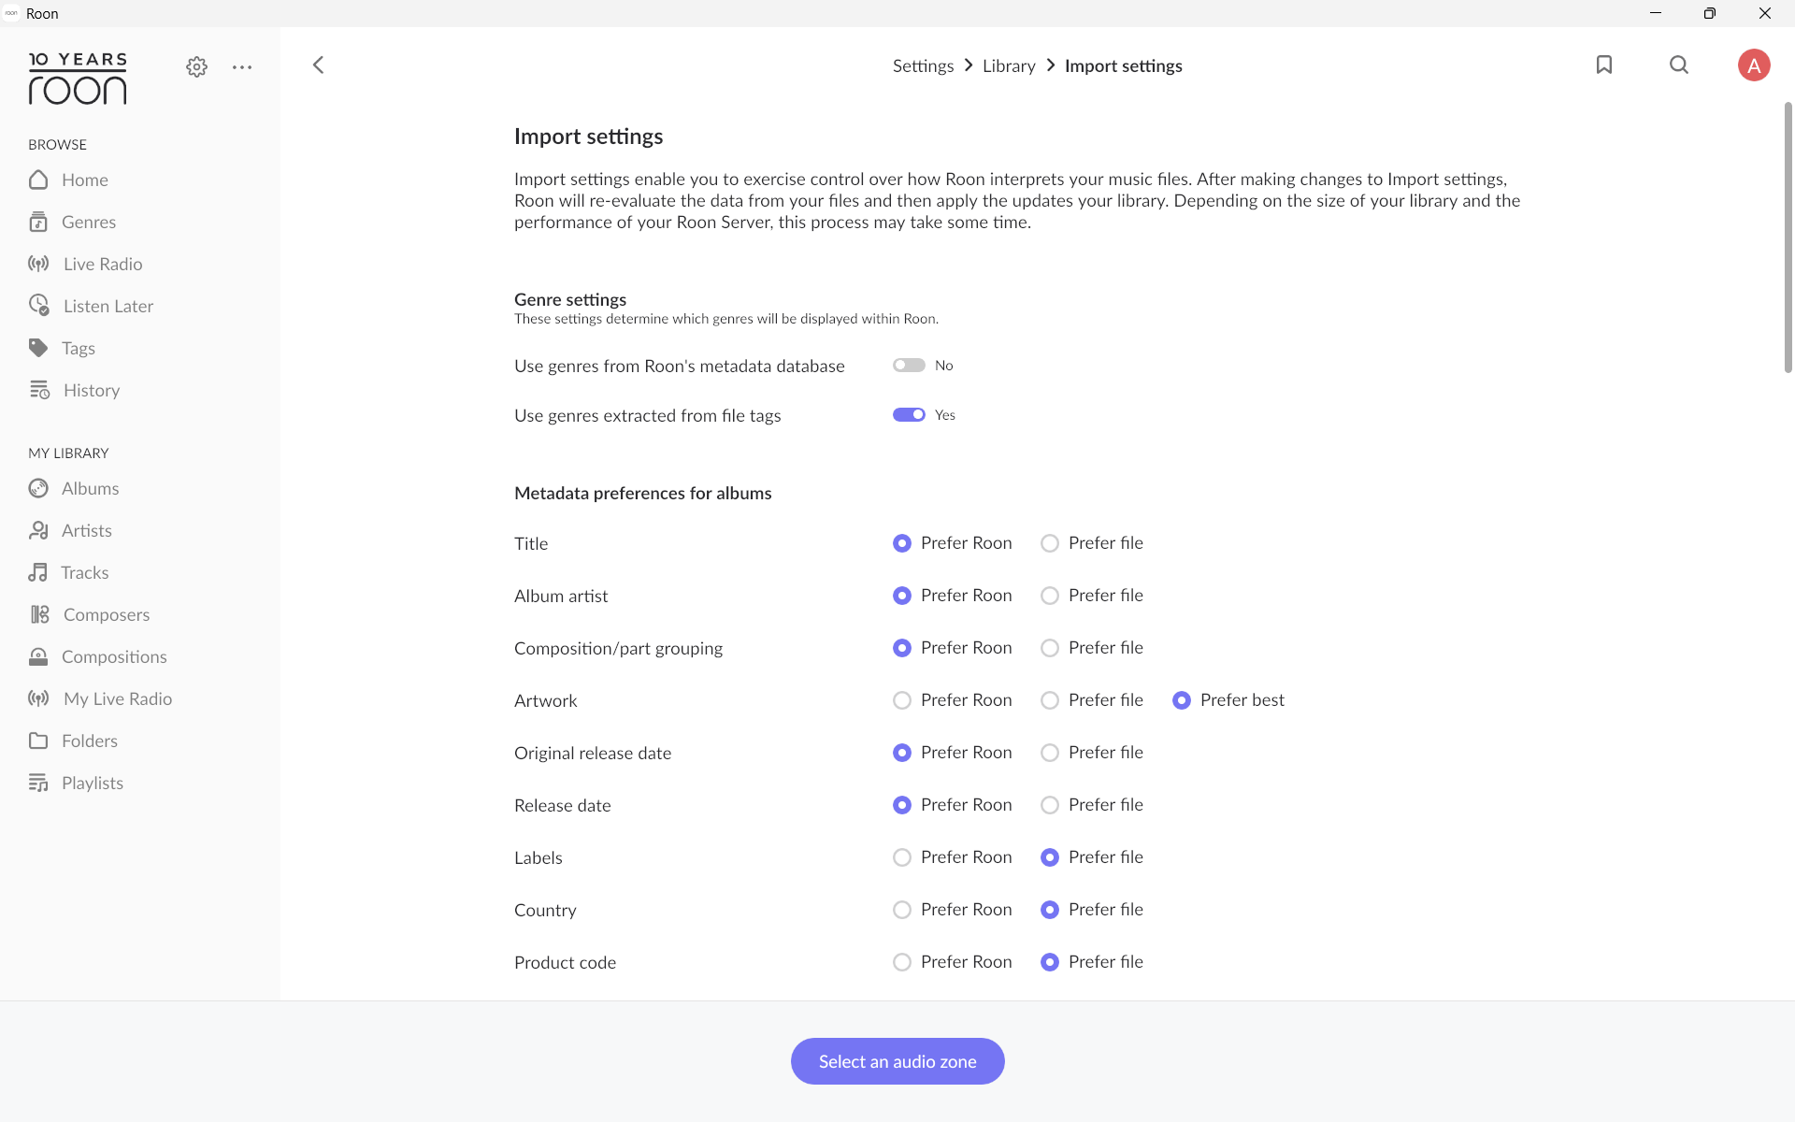Click the History icon in sidebar
This screenshot has height=1122, width=1795.
coord(39,390)
